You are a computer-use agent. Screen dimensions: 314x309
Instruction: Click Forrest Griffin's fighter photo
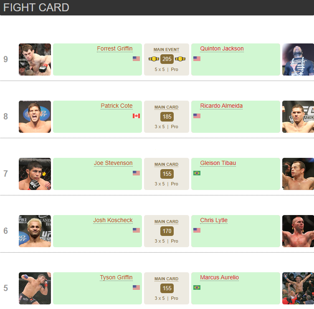[35, 59]
